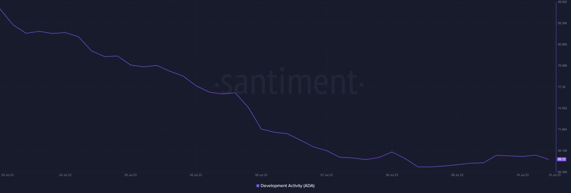Screen dimensions: 571x193
Task: Click the 74.592 y-axis value
Action: [562, 108]
